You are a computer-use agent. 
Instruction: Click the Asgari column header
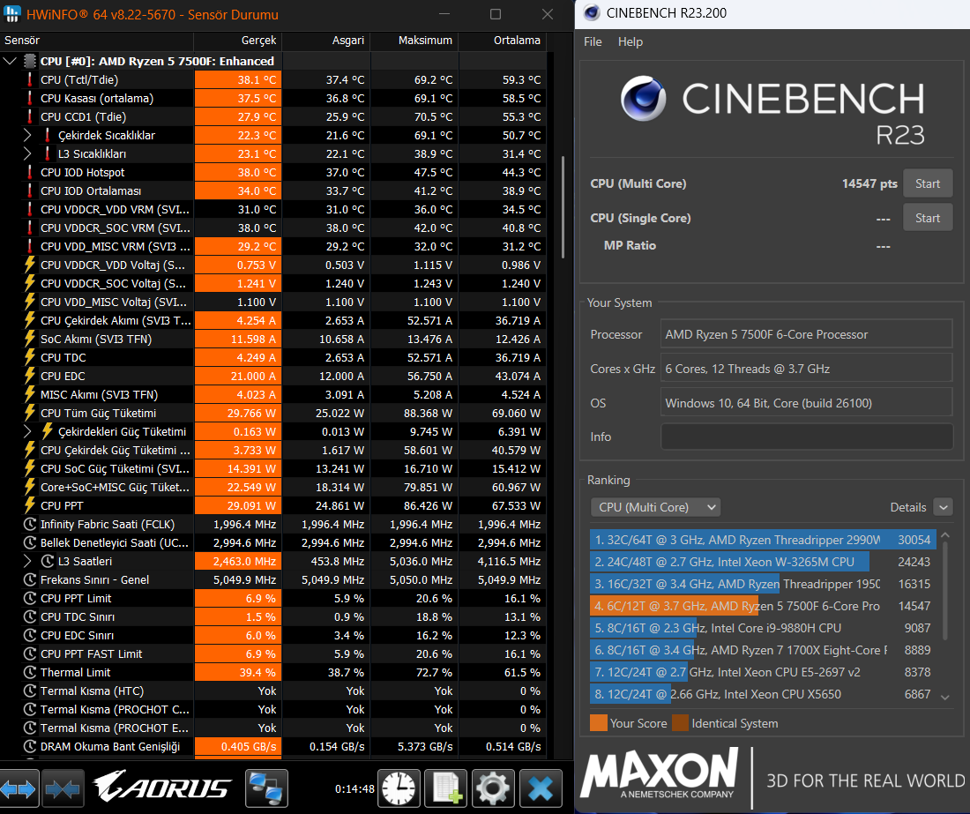coord(326,41)
